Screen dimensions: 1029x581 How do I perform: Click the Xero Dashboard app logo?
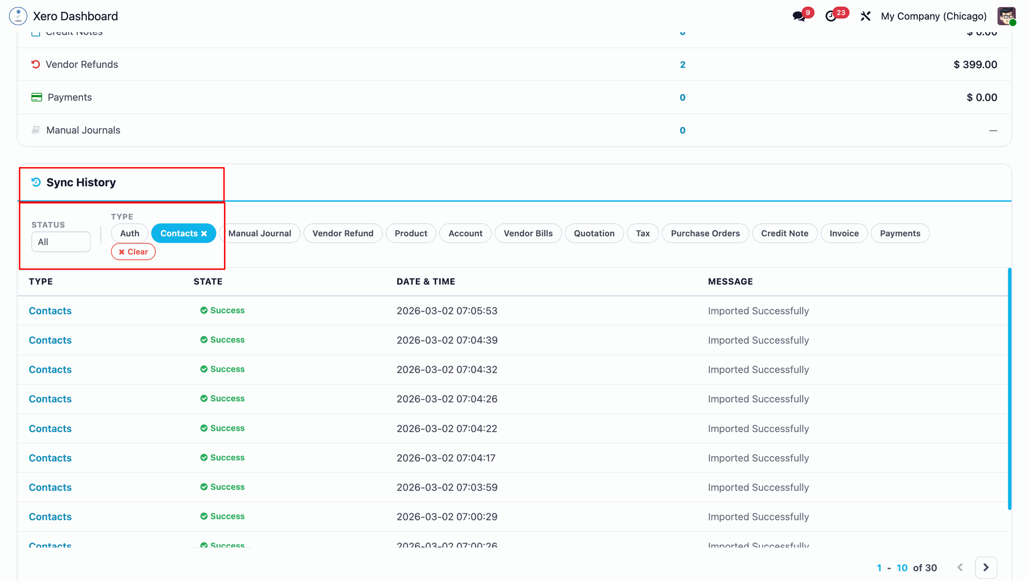tap(18, 16)
